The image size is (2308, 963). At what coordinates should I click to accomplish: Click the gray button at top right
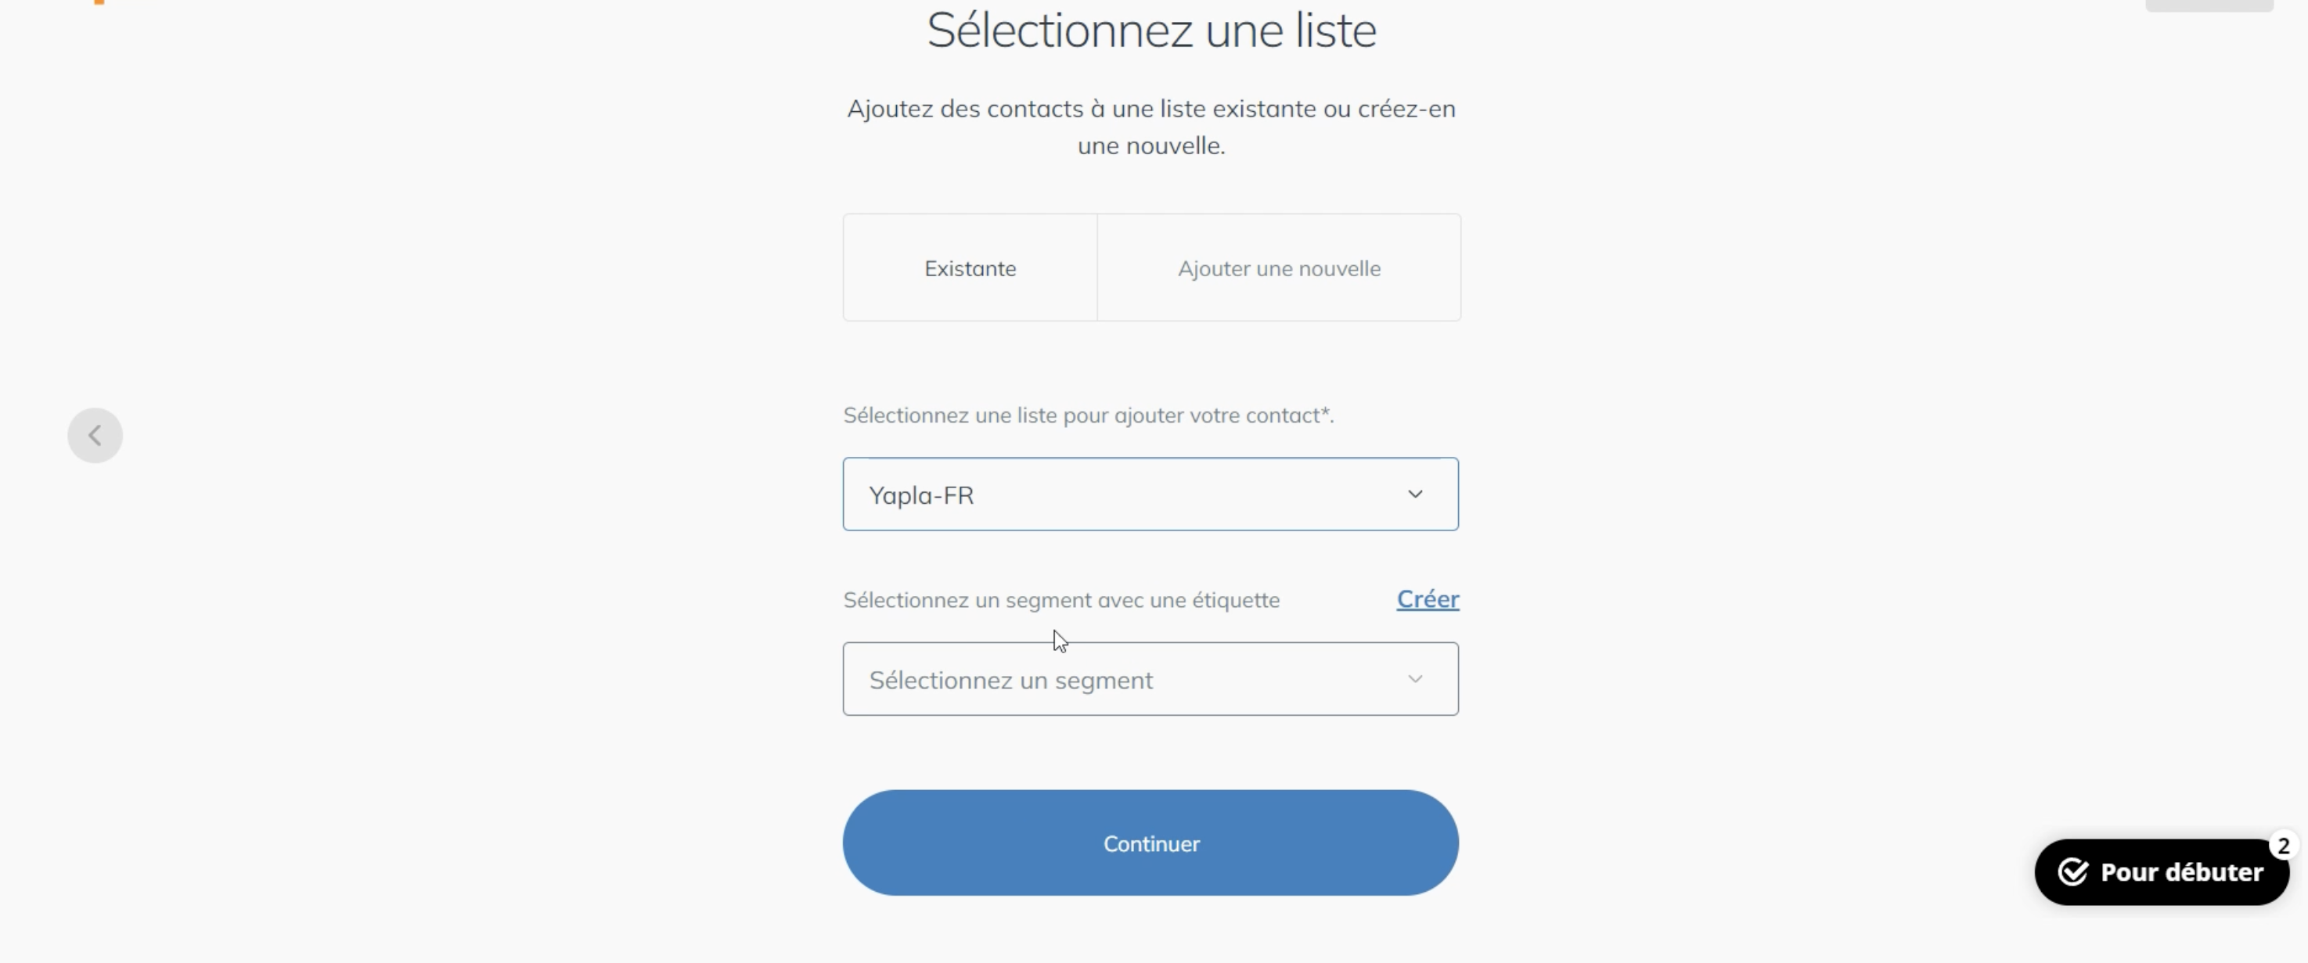2209,5
